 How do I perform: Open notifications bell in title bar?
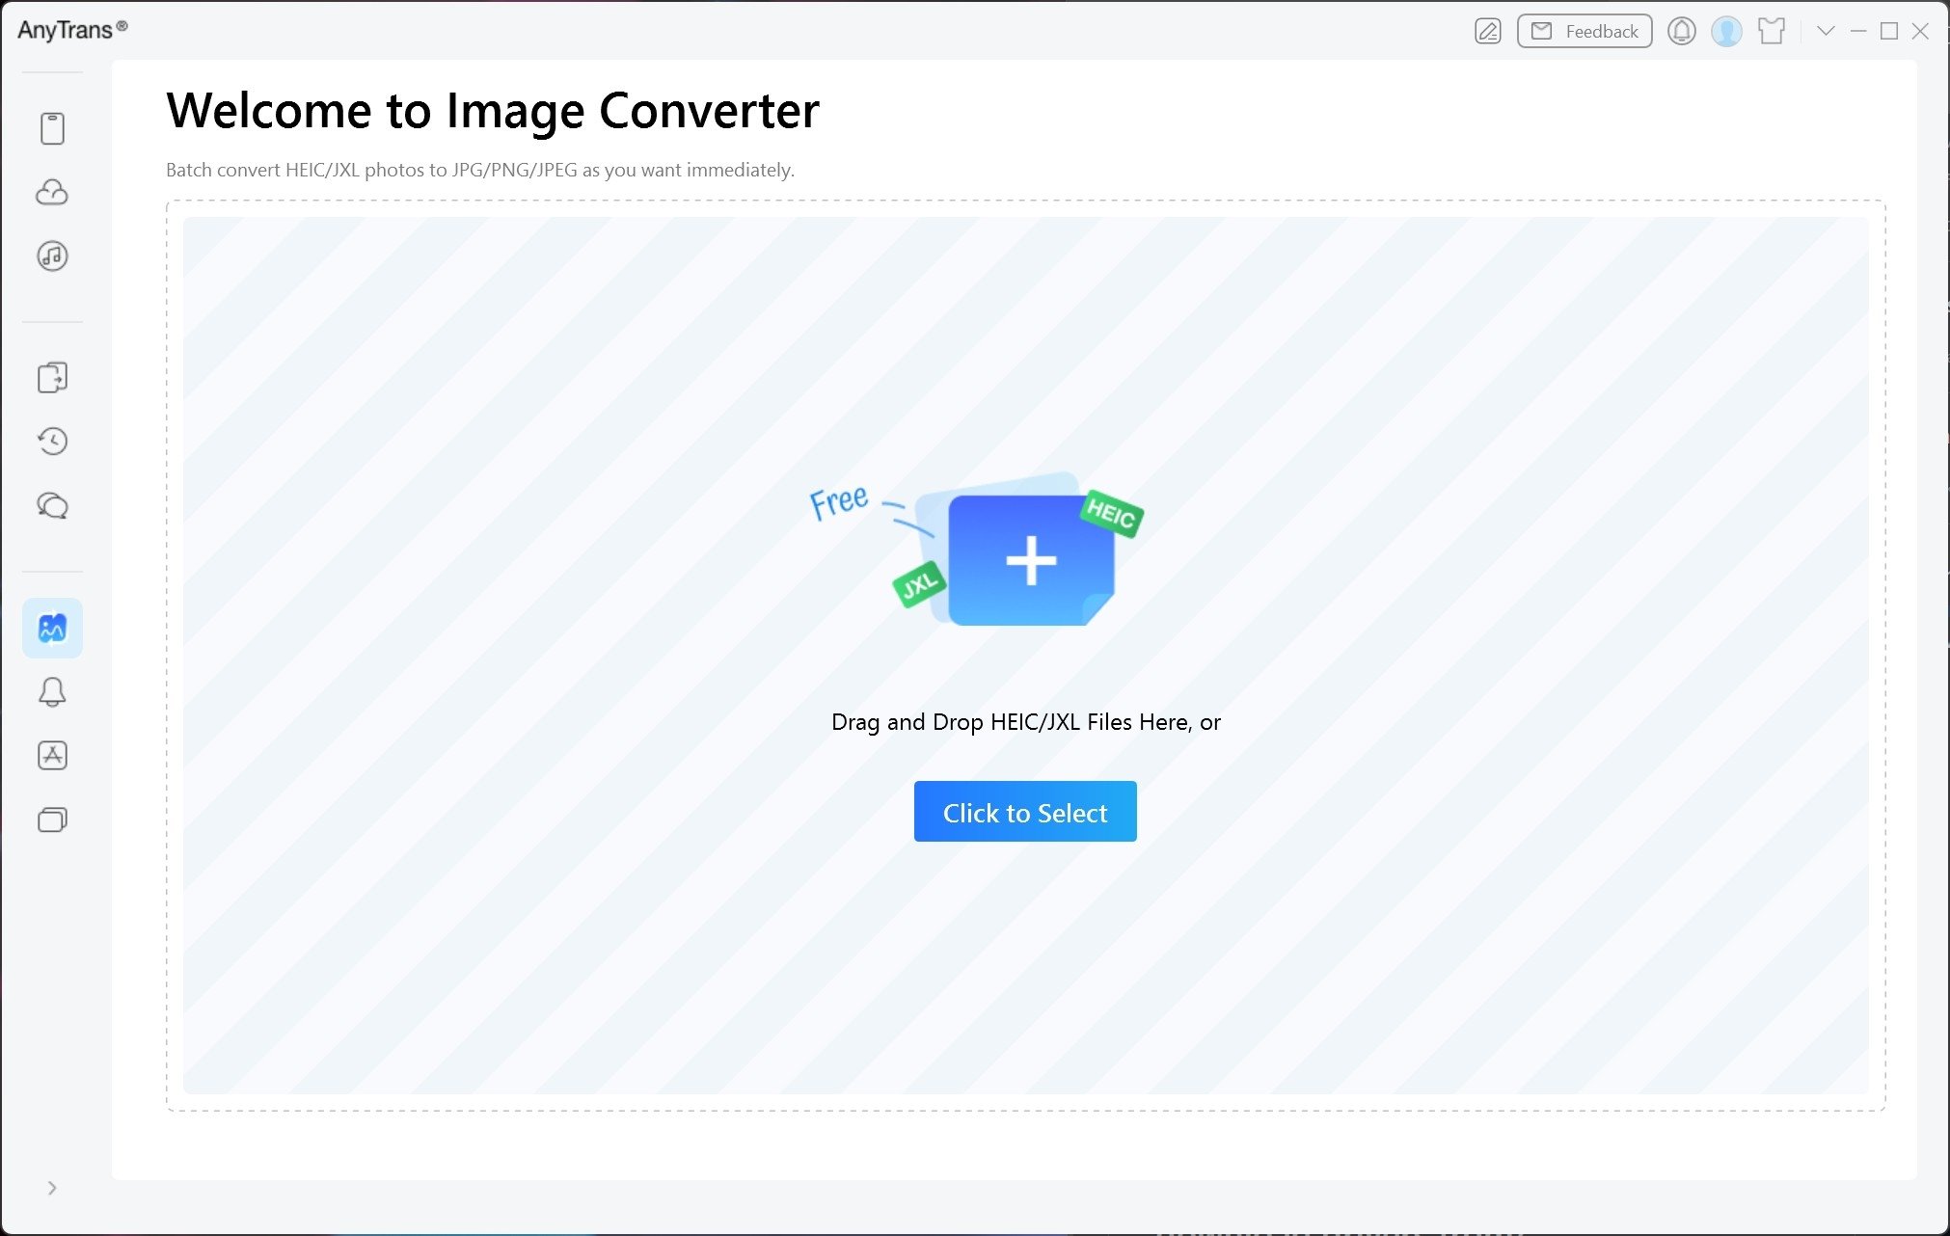(x=1682, y=32)
